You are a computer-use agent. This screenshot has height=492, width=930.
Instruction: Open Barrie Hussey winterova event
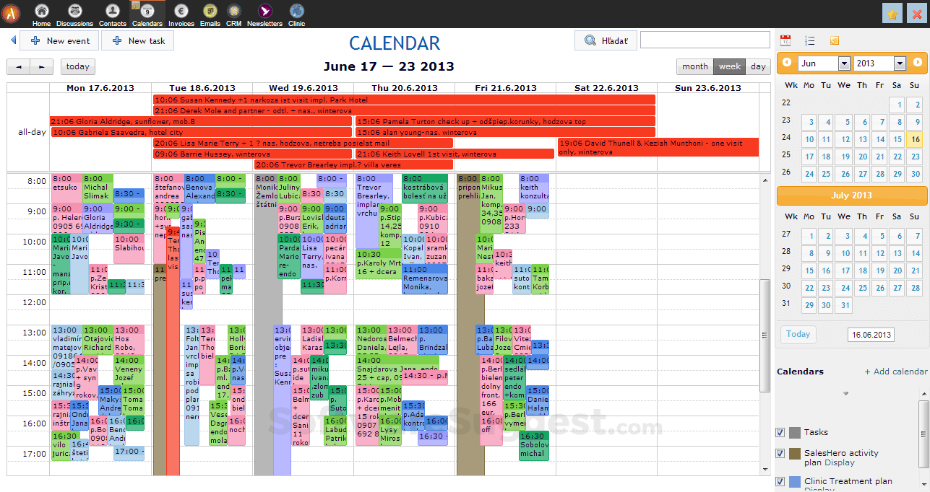click(x=252, y=154)
